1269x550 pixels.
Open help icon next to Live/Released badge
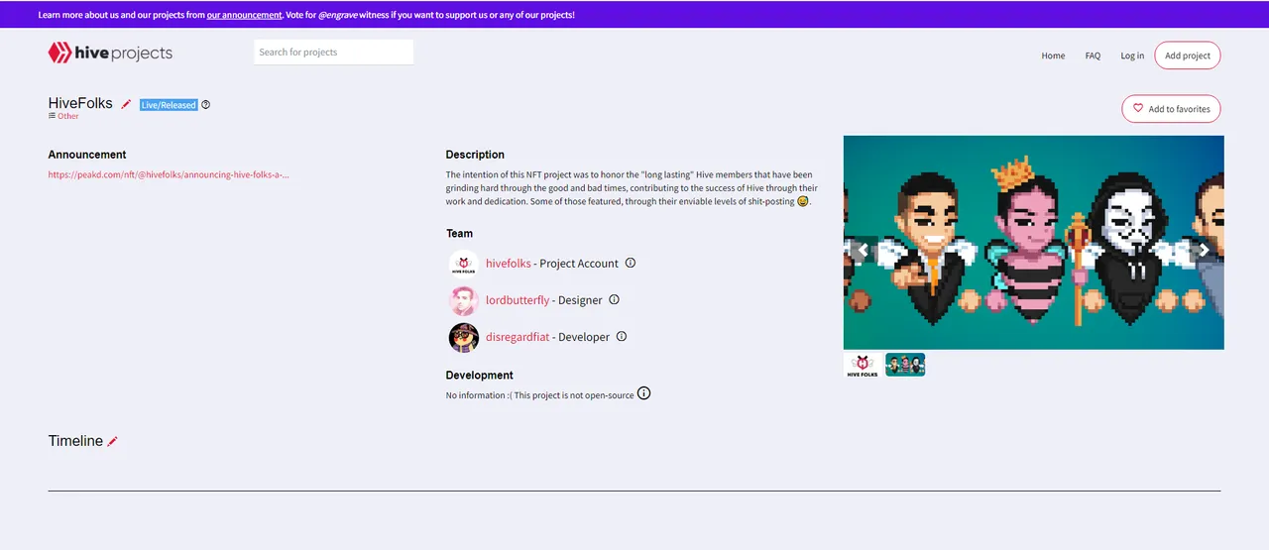pos(206,105)
